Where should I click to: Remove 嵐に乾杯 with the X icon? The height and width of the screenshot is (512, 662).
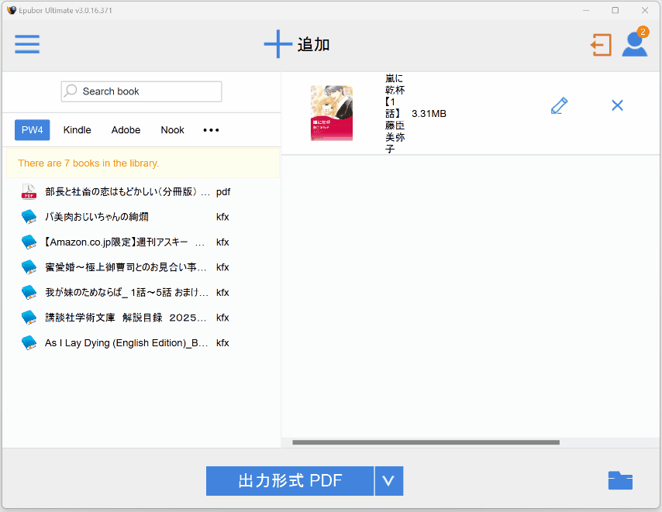[x=617, y=105]
